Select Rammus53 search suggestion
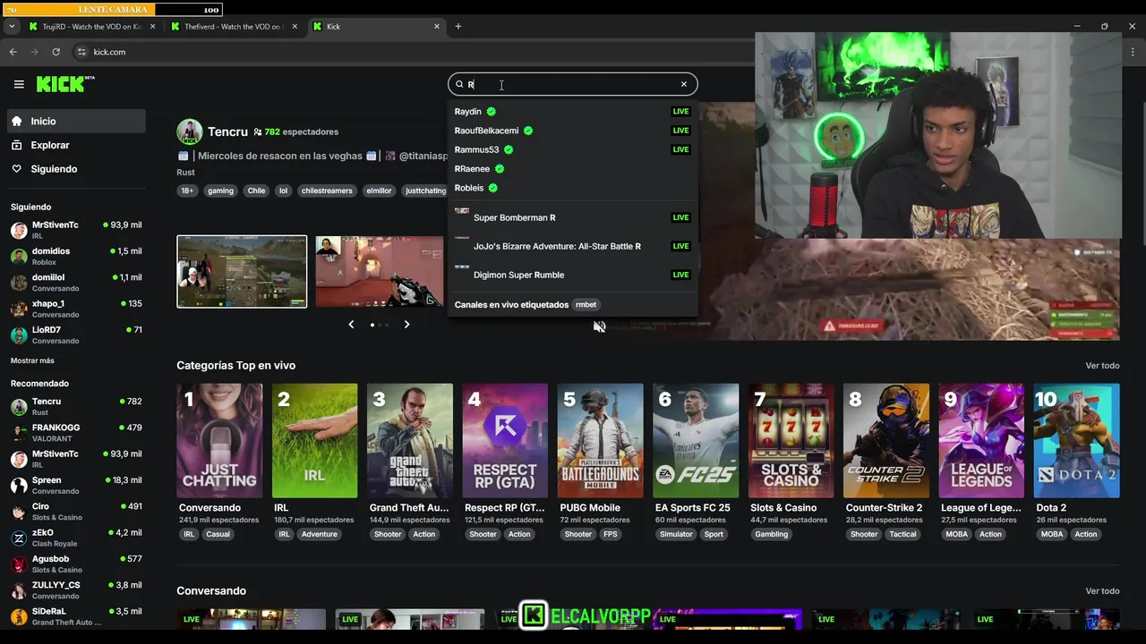1146x644 pixels. [x=572, y=149]
